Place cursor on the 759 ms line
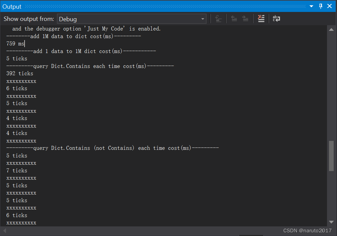The image size is (337, 236). point(15,43)
